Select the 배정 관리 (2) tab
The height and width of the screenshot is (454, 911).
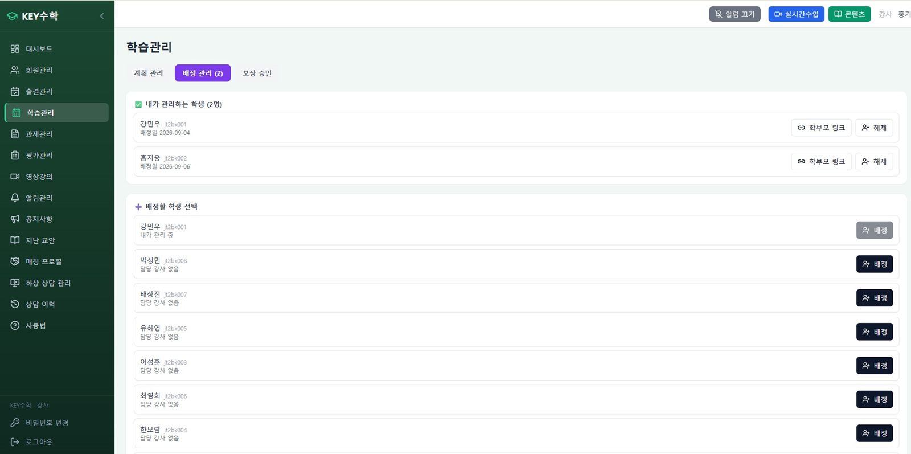coord(203,73)
